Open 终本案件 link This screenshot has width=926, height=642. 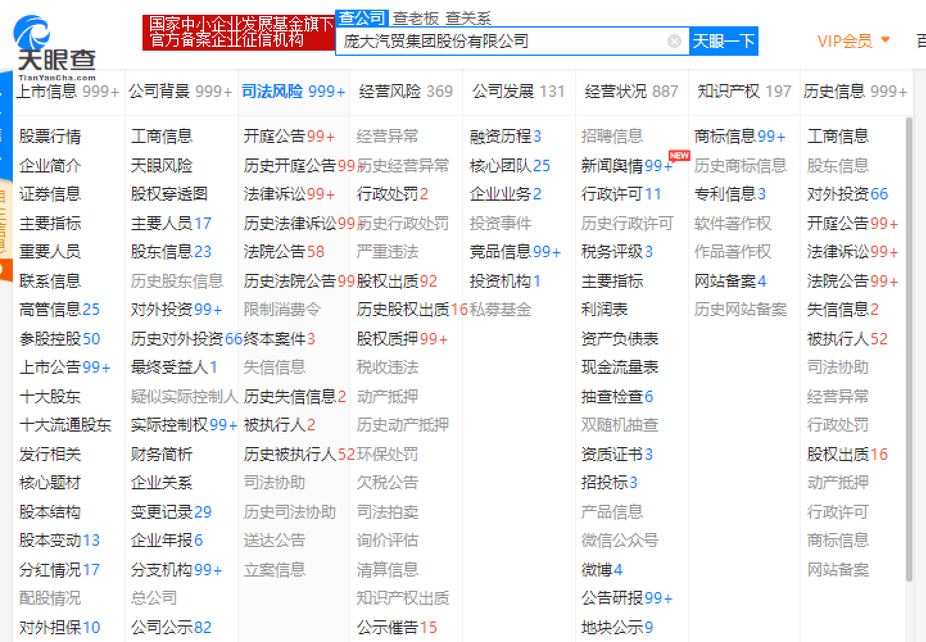(280, 339)
